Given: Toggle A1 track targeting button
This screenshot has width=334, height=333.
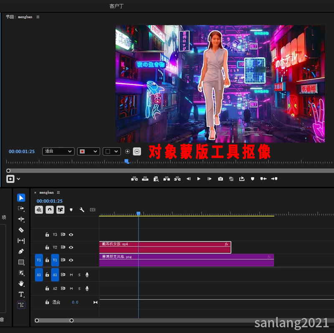Looking at the screenshot, I should pos(55,275).
